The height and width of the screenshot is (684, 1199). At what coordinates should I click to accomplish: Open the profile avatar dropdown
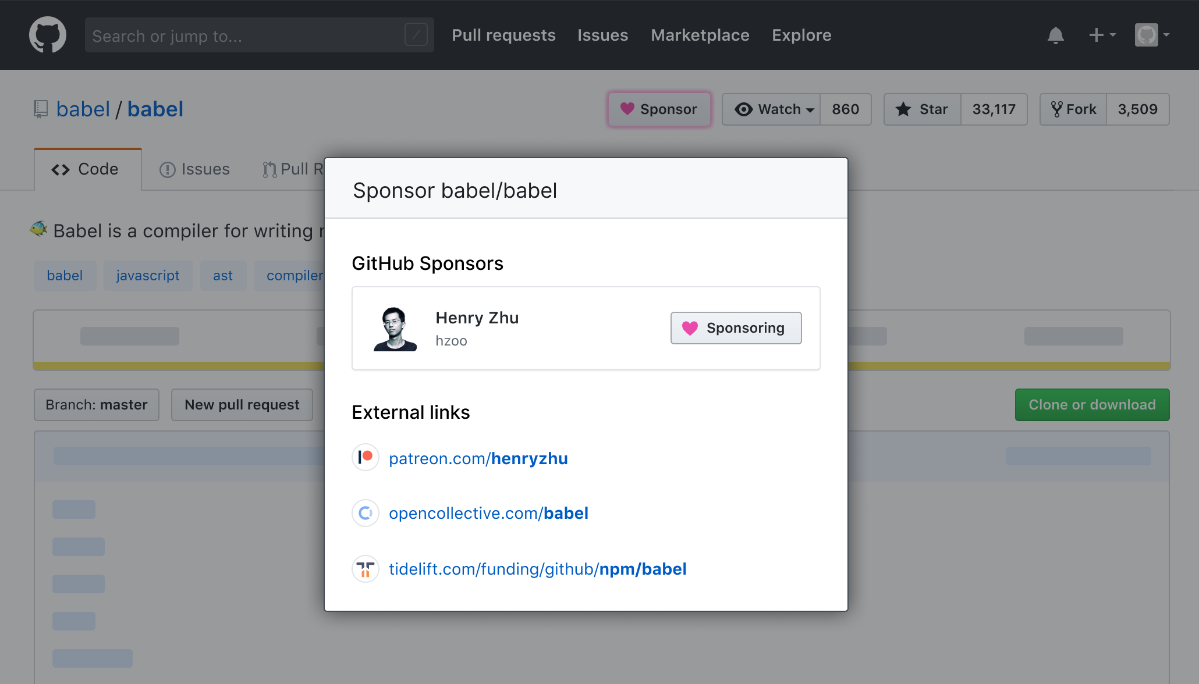tap(1151, 35)
